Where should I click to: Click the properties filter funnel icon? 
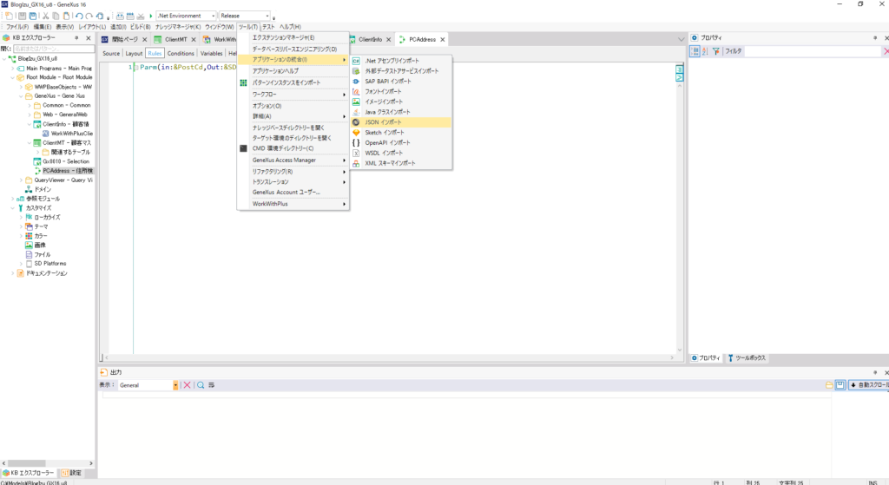pos(716,51)
